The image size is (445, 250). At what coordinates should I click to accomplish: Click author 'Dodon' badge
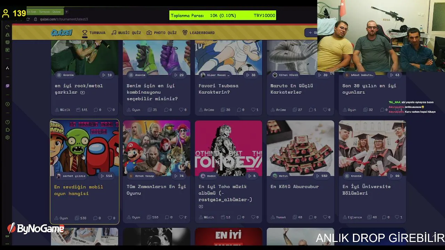click(x=208, y=176)
